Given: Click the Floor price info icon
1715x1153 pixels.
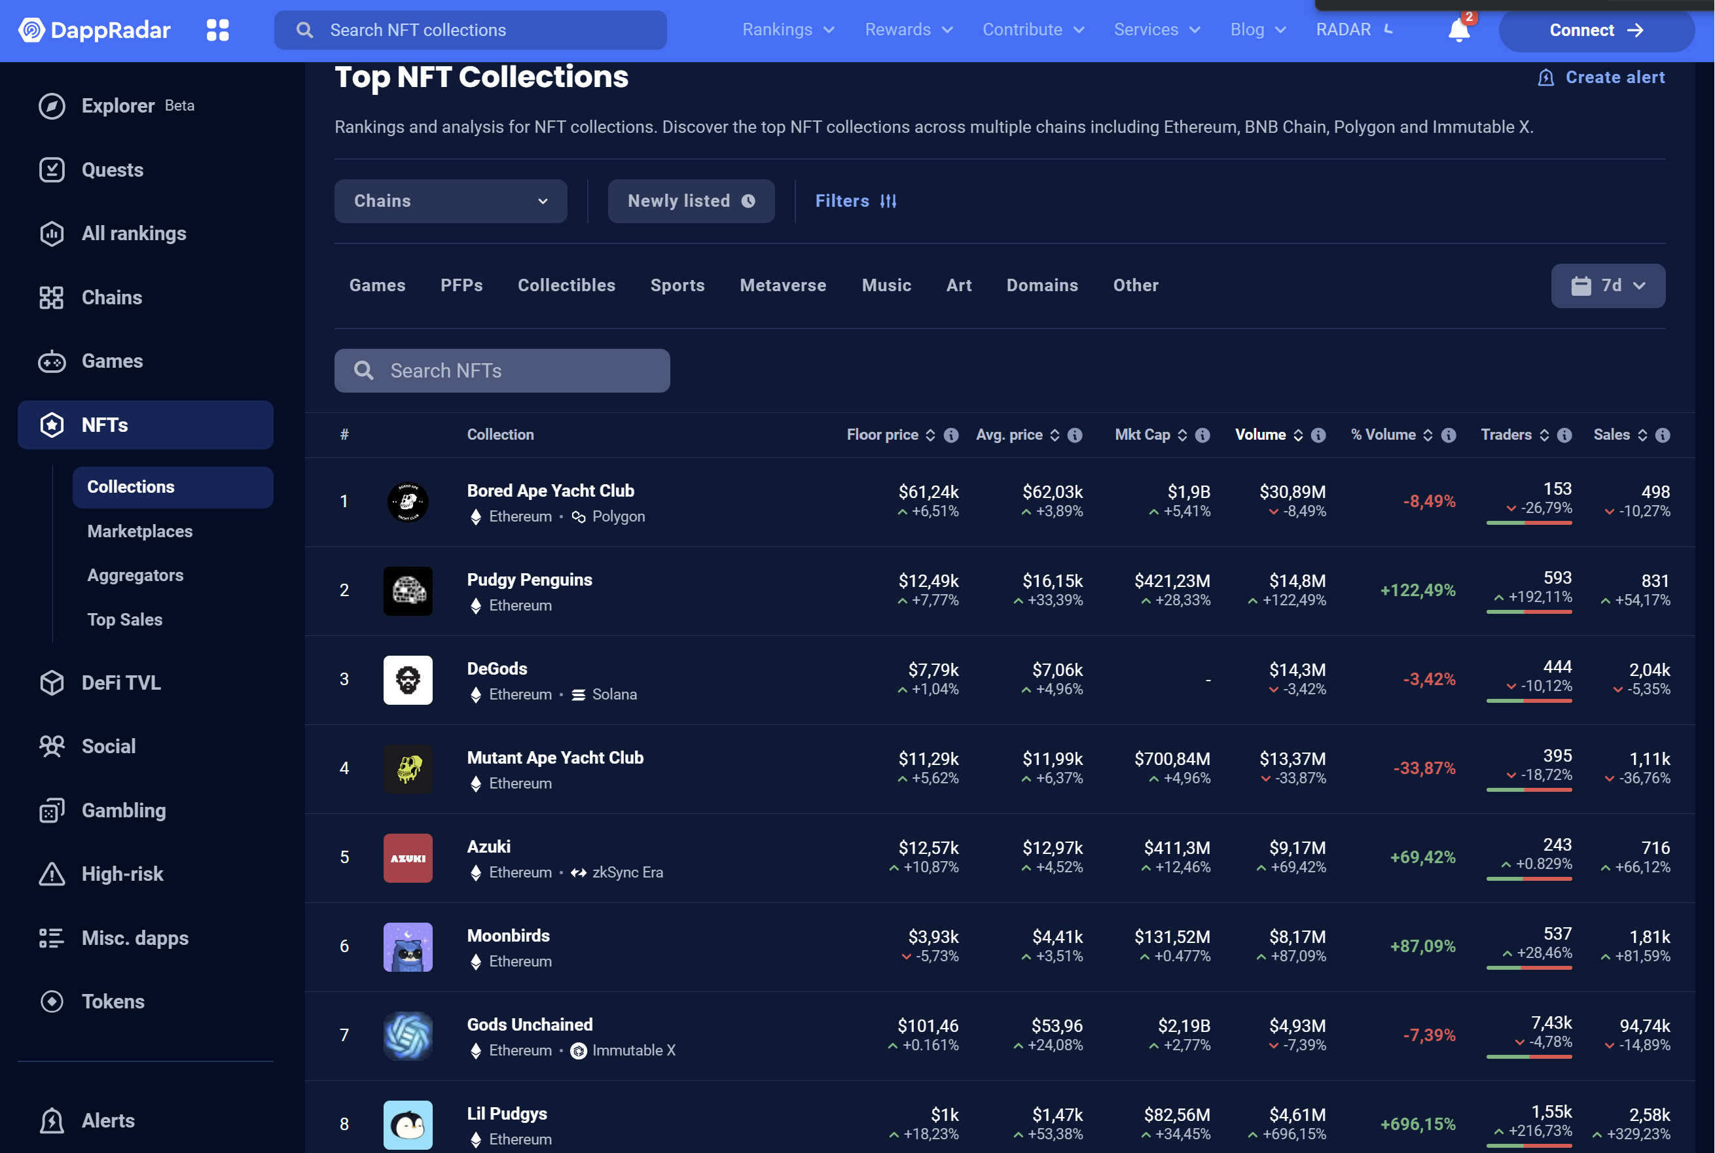Looking at the screenshot, I should pos(951,435).
